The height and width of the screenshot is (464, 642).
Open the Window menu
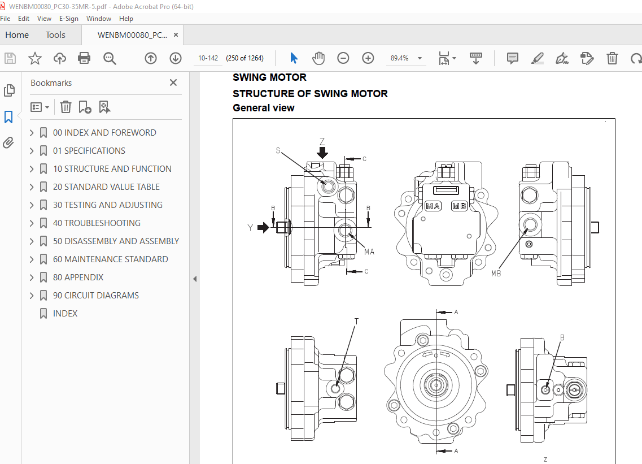tap(99, 19)
